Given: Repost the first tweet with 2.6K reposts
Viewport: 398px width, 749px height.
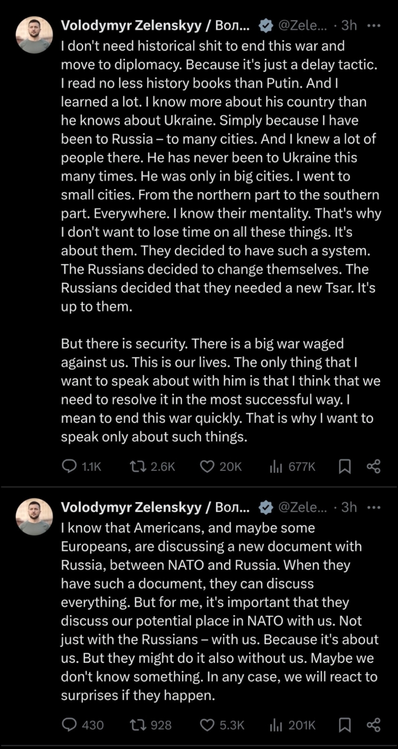Looking at the screenshot, I should [138, 466].
